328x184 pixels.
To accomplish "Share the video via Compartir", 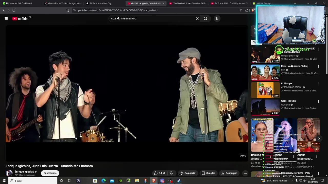I will (188, 173).
